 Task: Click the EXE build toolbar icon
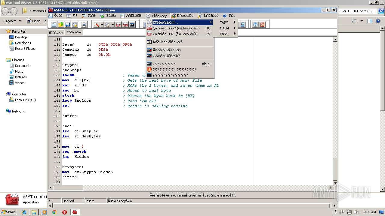[118, 25]
